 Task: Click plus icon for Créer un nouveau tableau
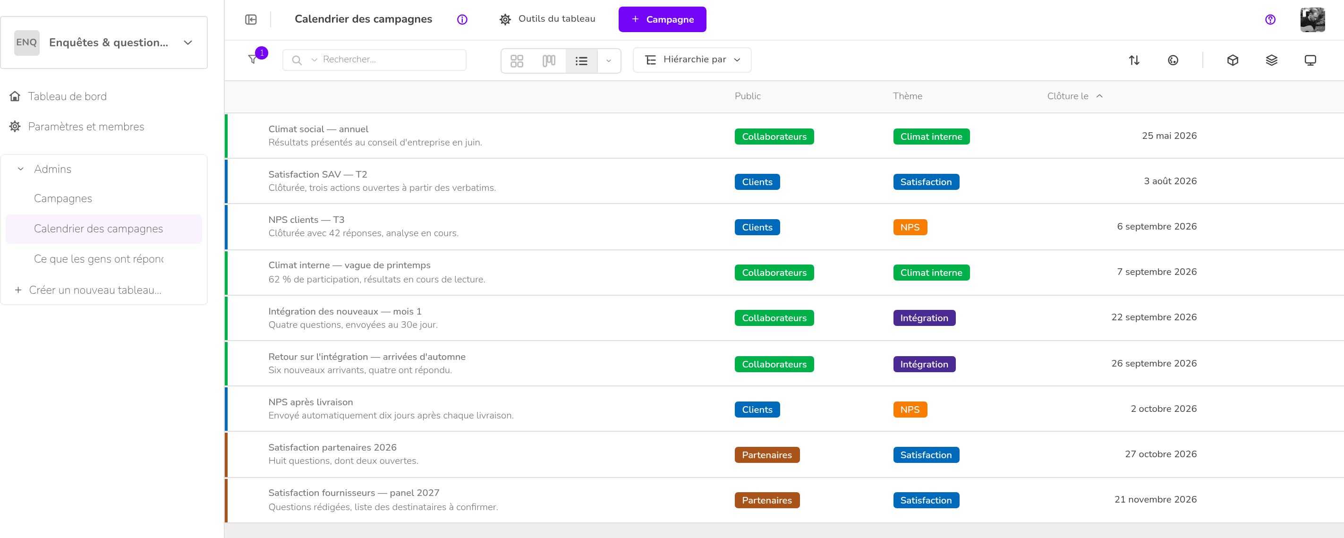[x=18, y=290]
